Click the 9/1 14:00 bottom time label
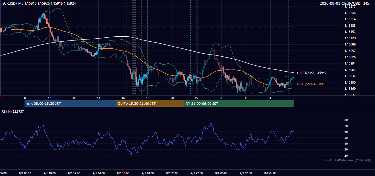Screen dimensions: 375x176 (x=98, y=173)
